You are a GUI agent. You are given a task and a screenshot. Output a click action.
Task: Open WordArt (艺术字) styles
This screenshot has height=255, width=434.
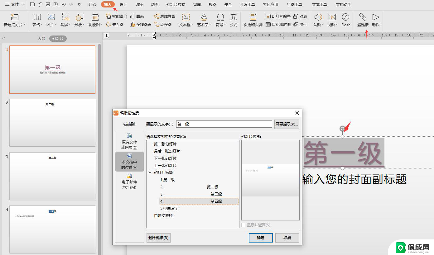(x=204, y=20)
